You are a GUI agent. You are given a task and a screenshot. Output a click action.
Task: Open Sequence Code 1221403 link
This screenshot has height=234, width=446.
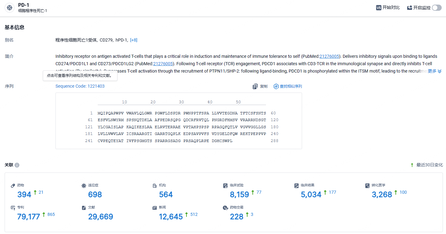click(x=80, y=86)
